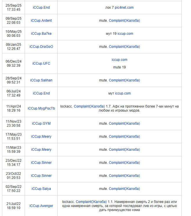Open the Complaint link in the iCCup.MygPocTb lockacc row
This screenshot has width=191, height=216.
[x=89, y=106]
